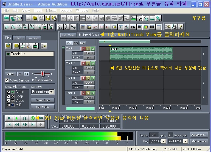Image resolution: width=211 pixels, height=152 pixels.
Task: Open the Options menu
Action: point(66,11)
